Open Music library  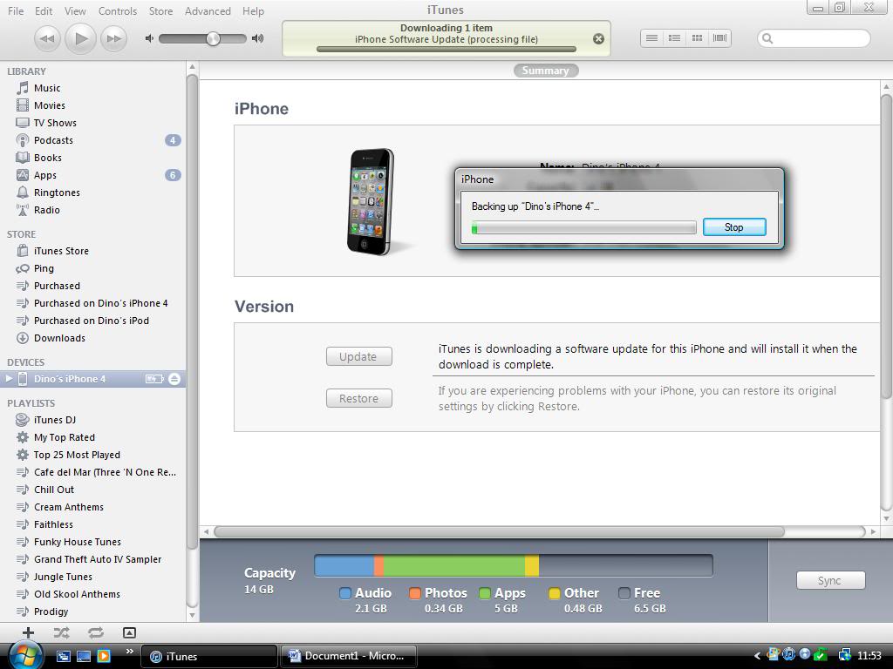[x=47, y=88]
